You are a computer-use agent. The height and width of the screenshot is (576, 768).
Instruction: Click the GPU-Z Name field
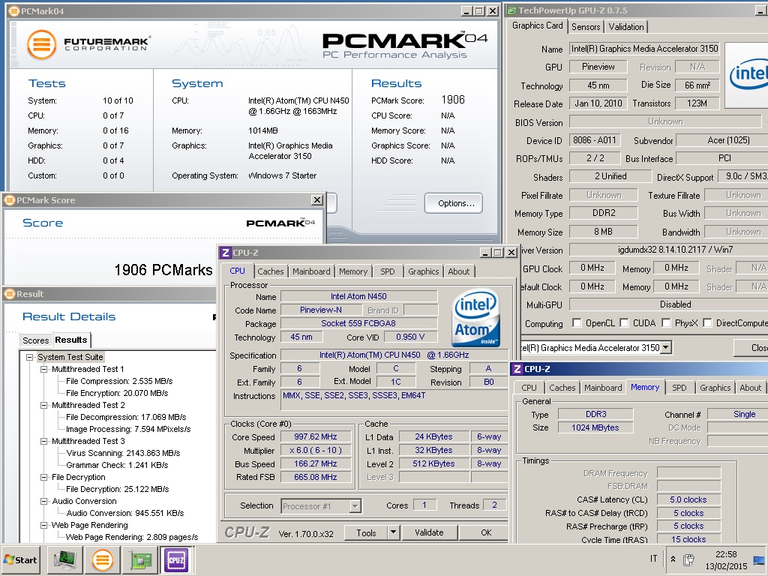pos(644,49)
